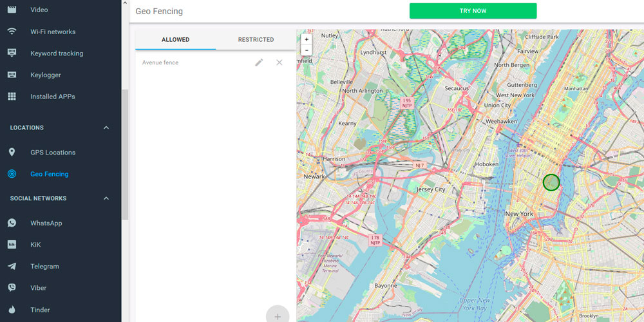Open the GPS Locations pin icon
The height and width of the screenshot is (322, 644).
pos(12,153)
